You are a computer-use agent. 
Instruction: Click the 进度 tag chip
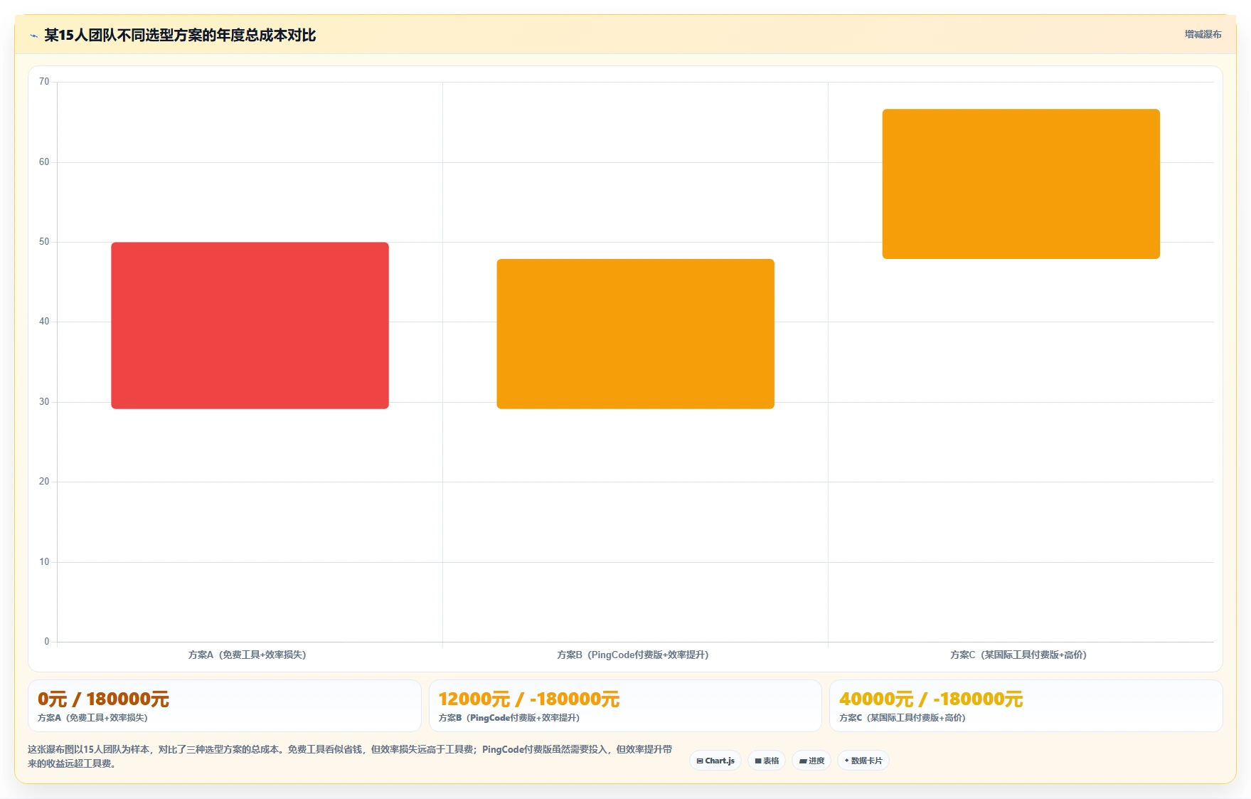[811, 761]
